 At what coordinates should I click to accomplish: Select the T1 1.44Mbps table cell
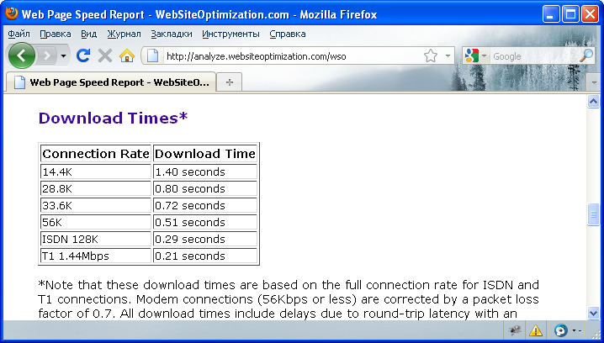96,256
